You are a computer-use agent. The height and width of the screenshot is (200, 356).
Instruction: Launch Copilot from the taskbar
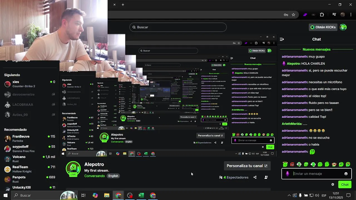(x=95, y=195)
